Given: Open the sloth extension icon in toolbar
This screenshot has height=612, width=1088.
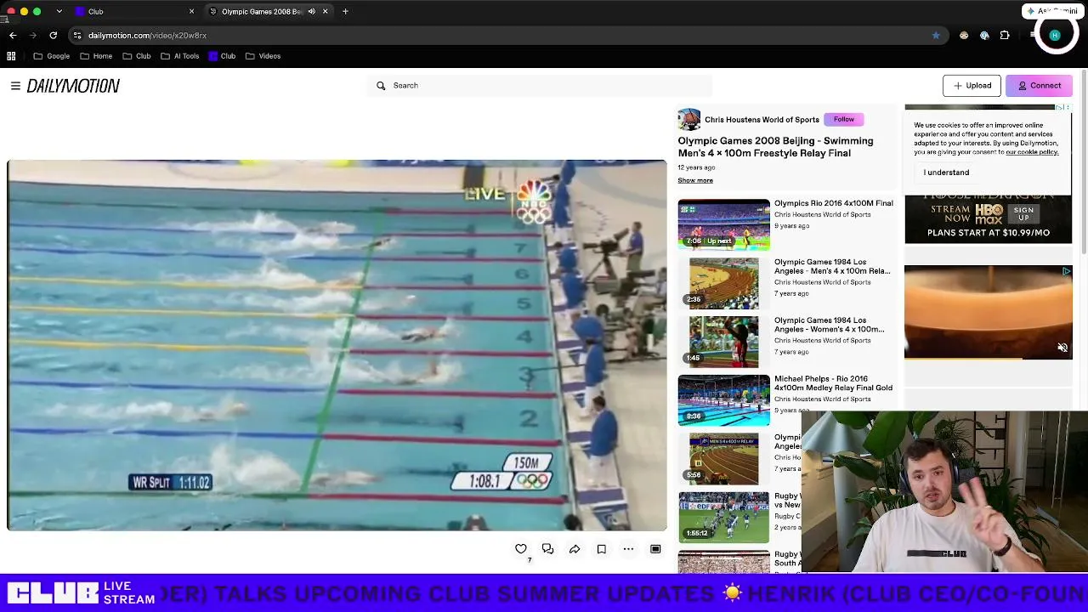Looking at the screenshot, I should point(964,36).
